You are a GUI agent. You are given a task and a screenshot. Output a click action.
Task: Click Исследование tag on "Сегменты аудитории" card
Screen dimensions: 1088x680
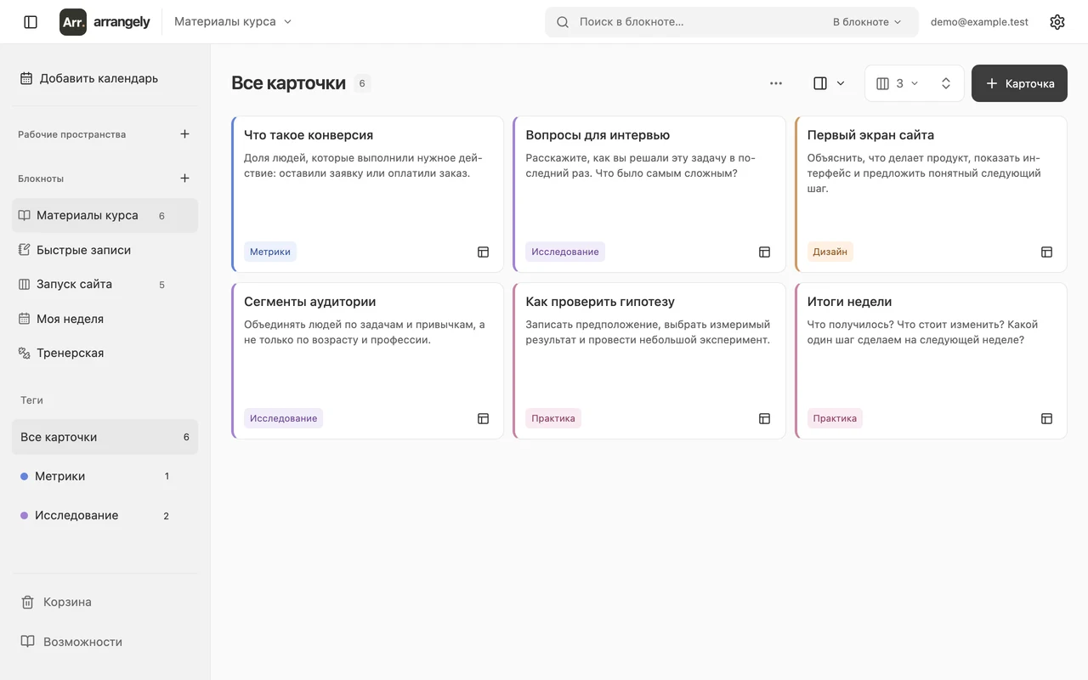(x=283, y=418)
